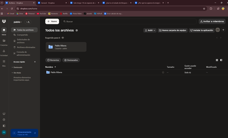Screen dimensions: 228x138
Task: Open Prime Video bookmark
Action: pos(76,14)
